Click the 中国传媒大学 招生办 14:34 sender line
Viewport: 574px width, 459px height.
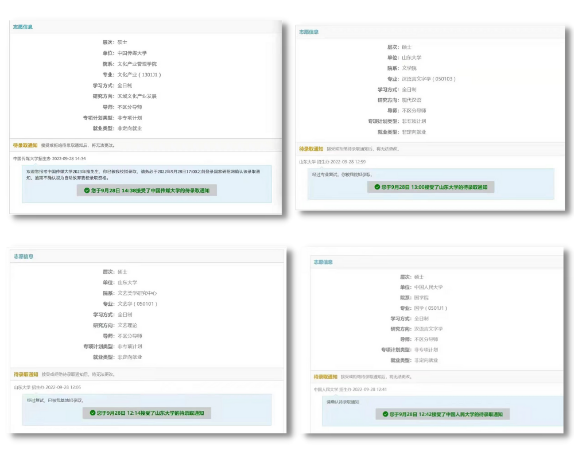49,158
